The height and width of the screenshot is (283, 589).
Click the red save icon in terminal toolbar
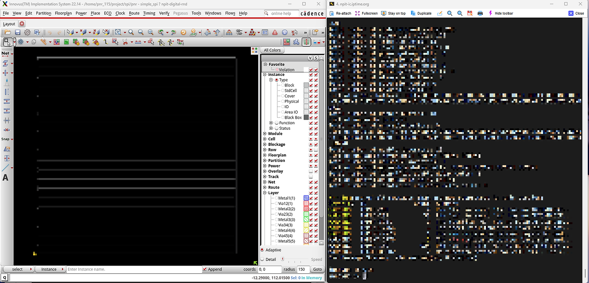(470, 13)
